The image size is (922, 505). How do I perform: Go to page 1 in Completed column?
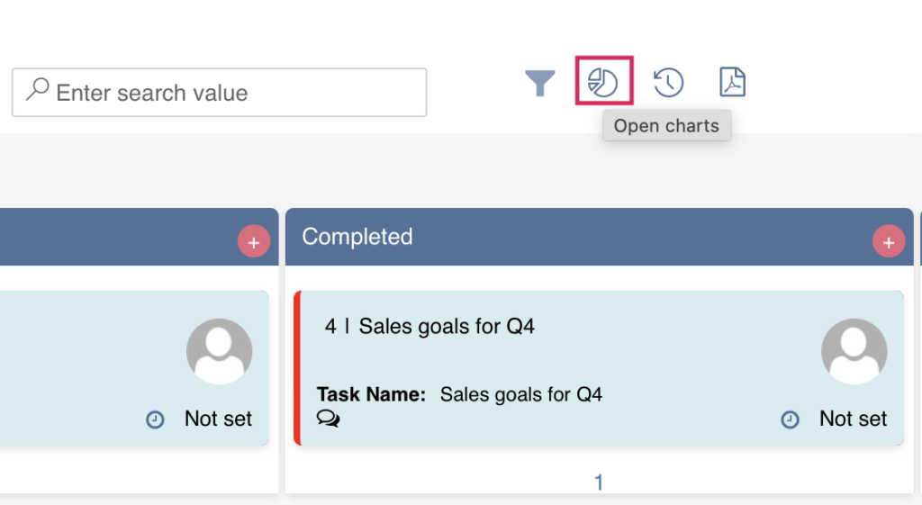[599, 482]
